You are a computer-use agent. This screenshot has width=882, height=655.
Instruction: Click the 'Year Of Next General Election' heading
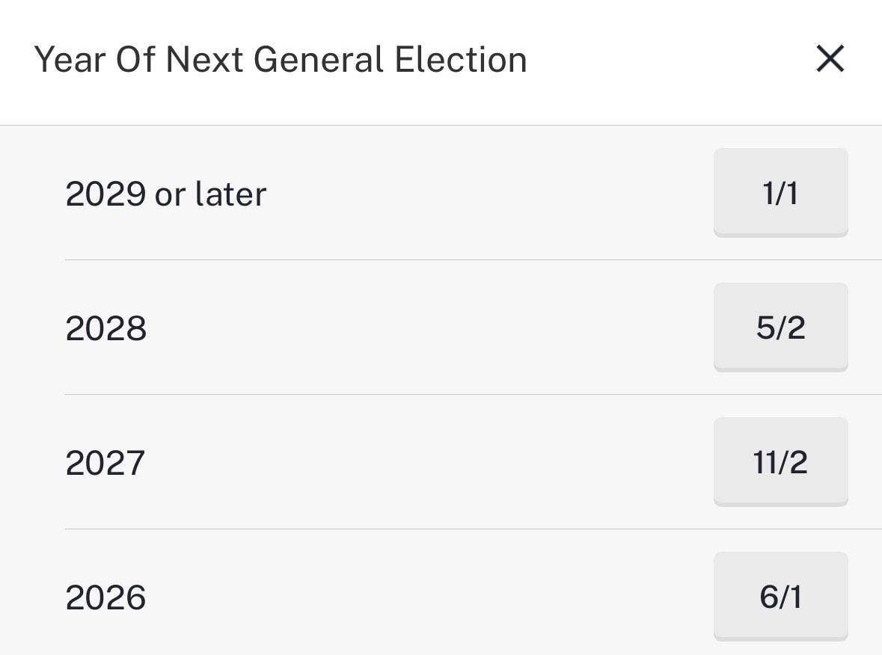coord(280,60)
